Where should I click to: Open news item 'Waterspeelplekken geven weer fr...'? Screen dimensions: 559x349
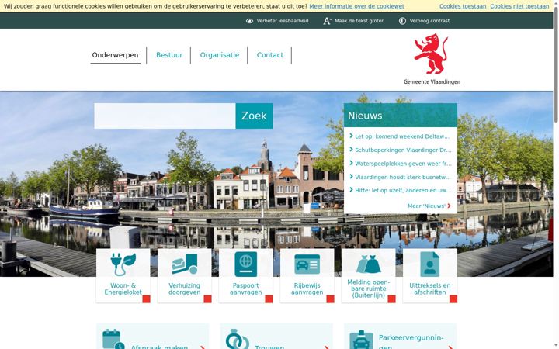pyautogui.click(x=403, y=164)
